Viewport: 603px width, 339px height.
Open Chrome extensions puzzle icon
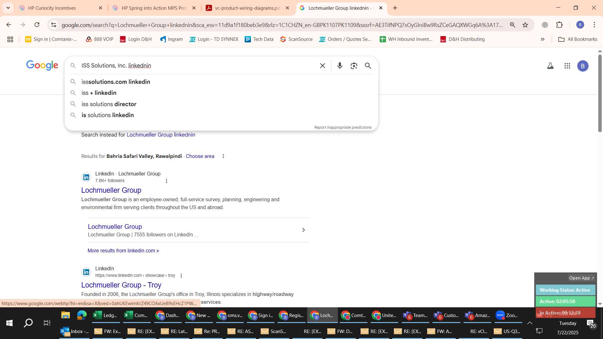(559, 25)
